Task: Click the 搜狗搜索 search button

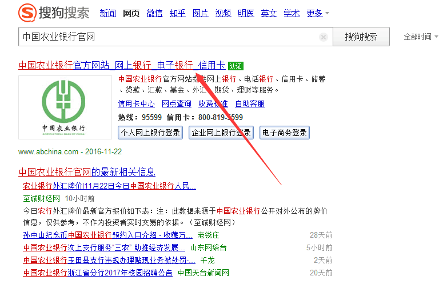Action: 361,37
